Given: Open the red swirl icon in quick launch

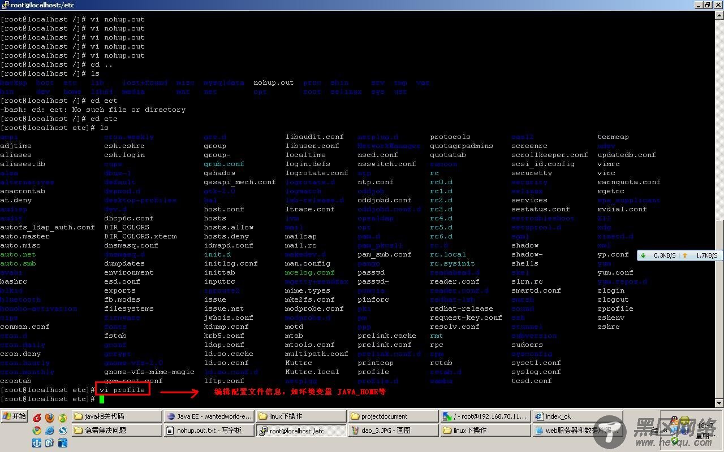Looking at the screenshot, I should point(37,418).
